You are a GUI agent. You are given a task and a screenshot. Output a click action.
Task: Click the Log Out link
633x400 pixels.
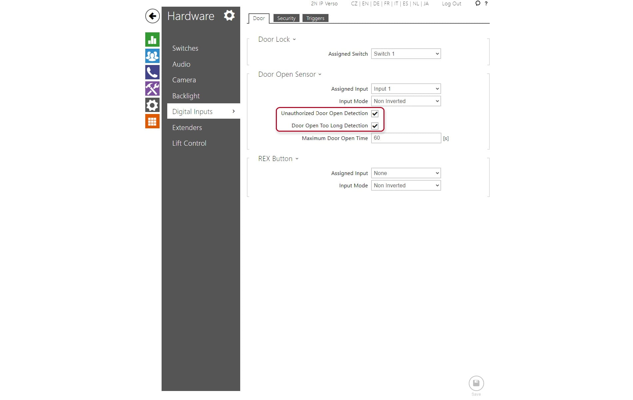pos(451,4)
